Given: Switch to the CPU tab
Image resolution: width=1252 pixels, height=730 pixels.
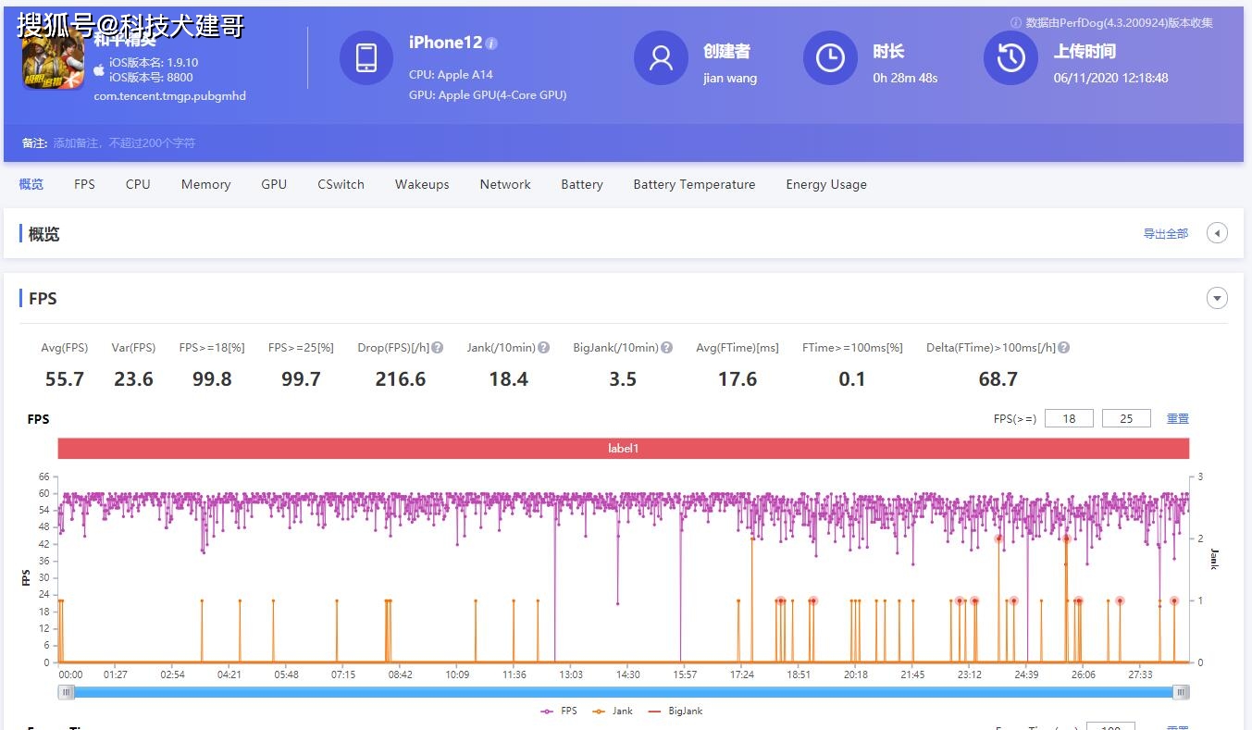Looking at the screenshot, I should pos(138,184).
